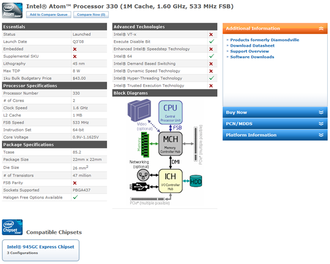
Task: Click the HDD cylinder icon
Action: tap(195, 181)
